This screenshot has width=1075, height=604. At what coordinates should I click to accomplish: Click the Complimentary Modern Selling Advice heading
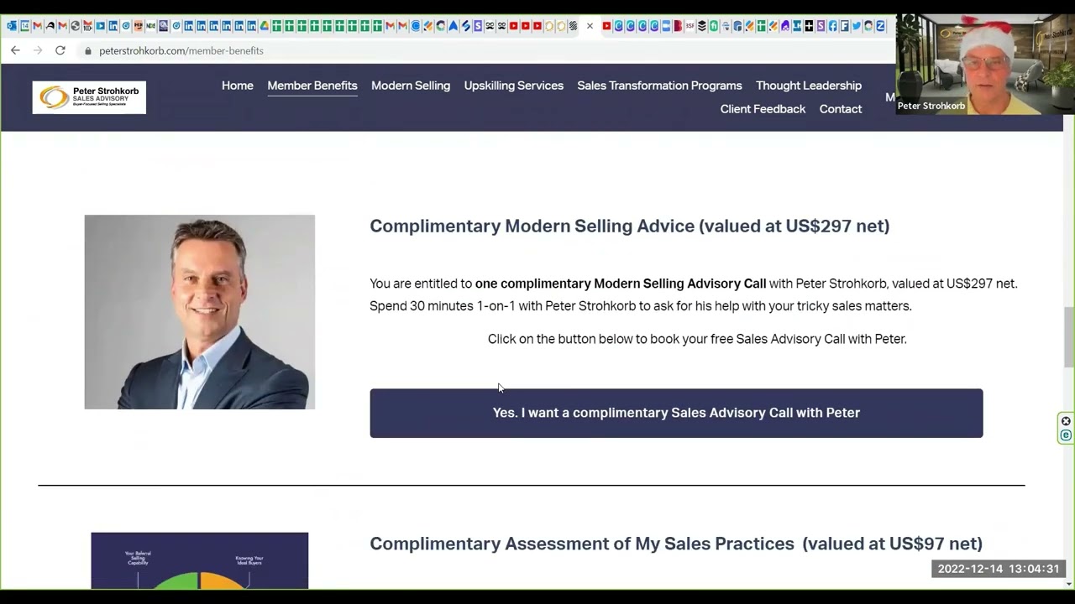click(629, 226)
